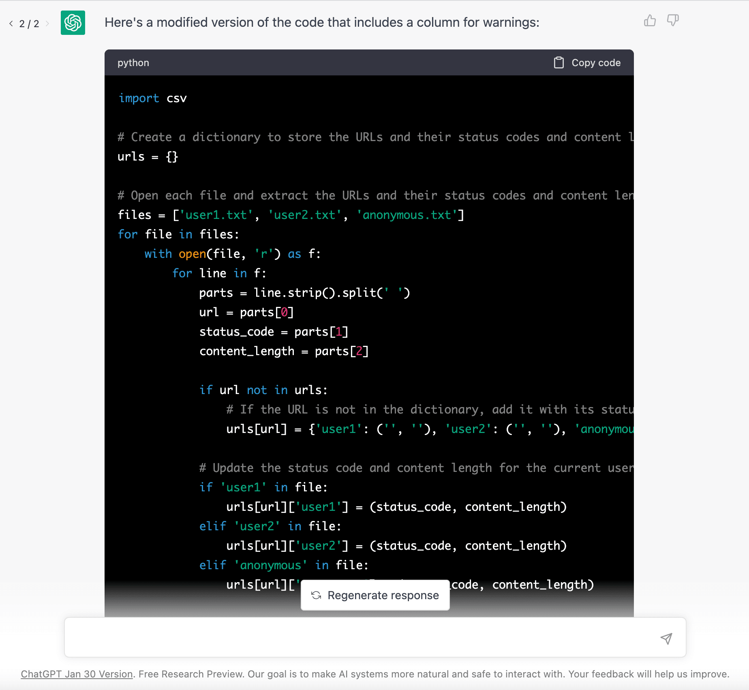Focus the chat message input field

(375, 637)
